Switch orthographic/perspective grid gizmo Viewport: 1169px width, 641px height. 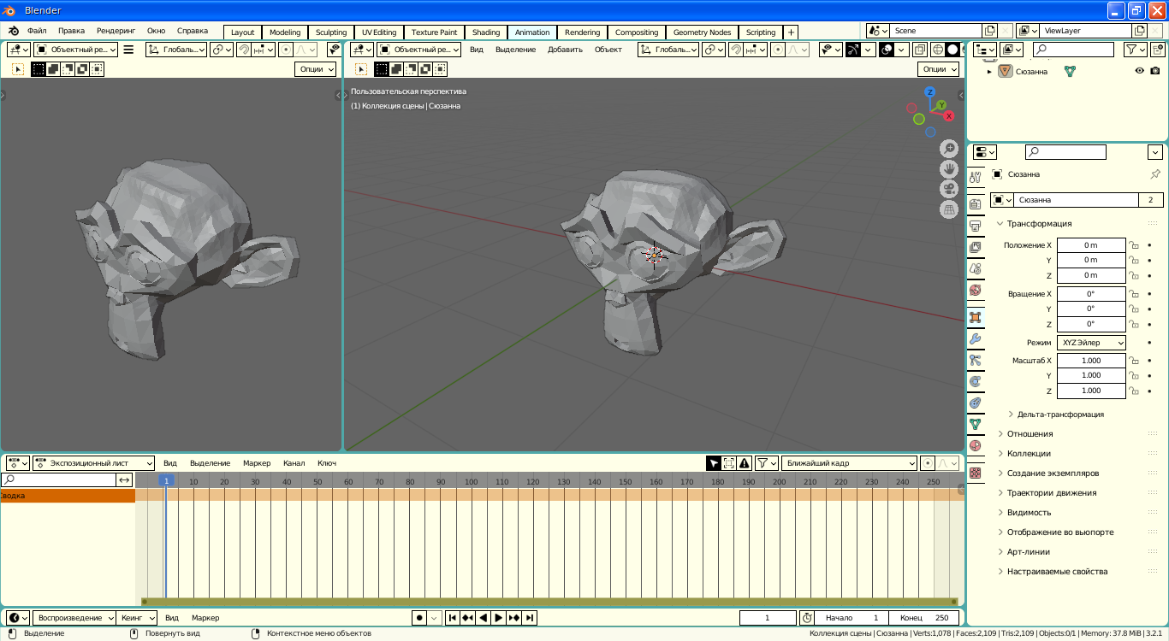[x=948, y=209]
